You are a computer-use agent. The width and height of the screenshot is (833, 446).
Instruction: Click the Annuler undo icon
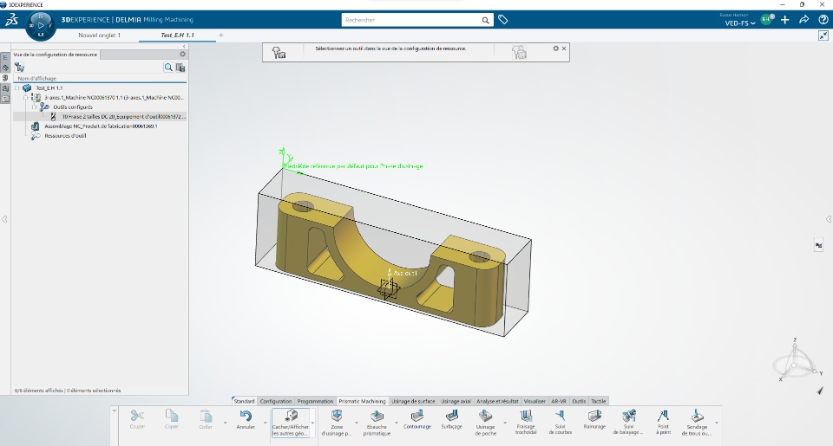tap(246, 416)
